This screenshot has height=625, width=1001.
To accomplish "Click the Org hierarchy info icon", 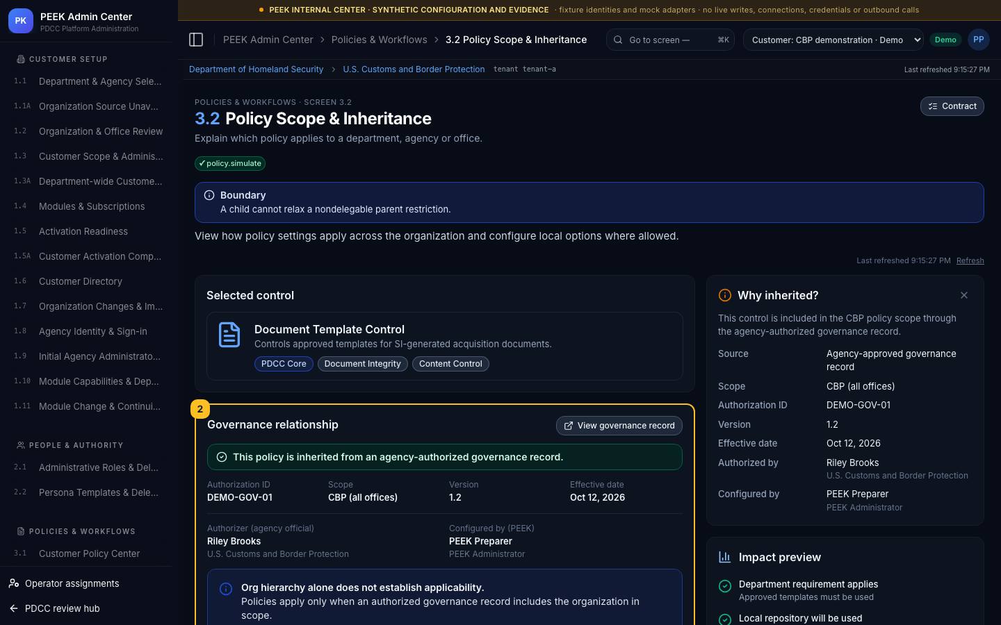I will [x=226, y=589].
